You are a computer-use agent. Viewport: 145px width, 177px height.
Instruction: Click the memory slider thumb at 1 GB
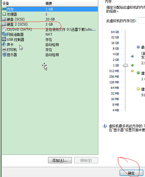pyautogui.click(x=125, y=65)
